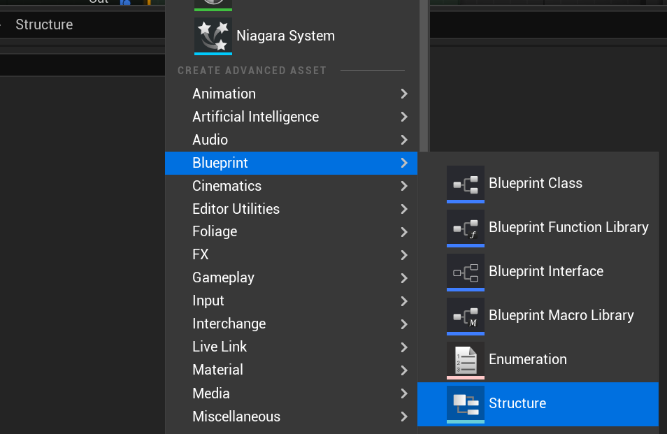Create a new Structure asset
The image size is (667, 434).
coord(538,404)
